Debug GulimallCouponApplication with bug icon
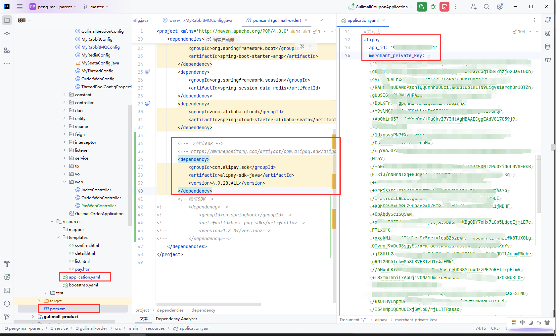The height and width of the screenshot is (336, 556). [x=433, y=7]
